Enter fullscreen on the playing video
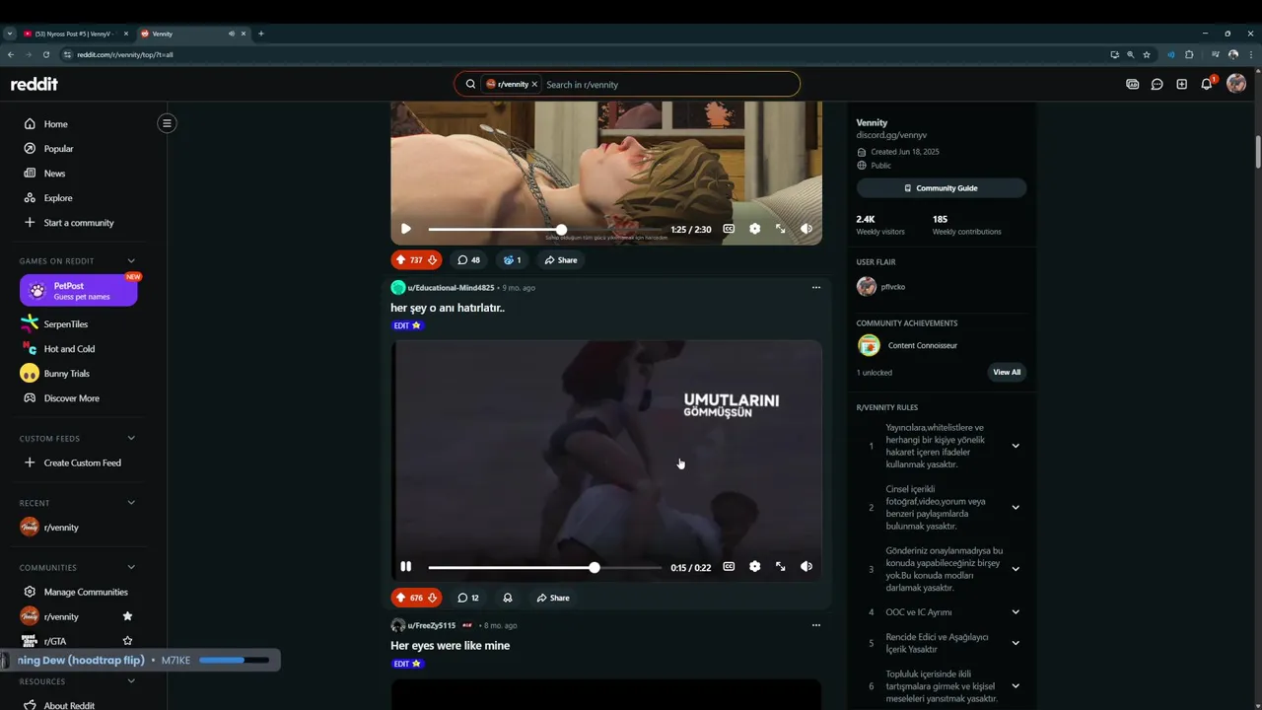 tap(780, 567)
